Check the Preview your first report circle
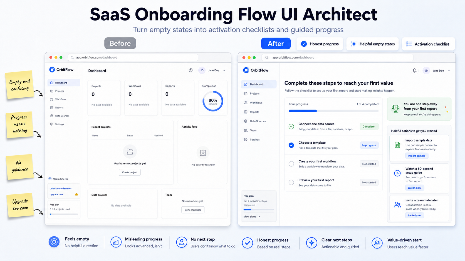Viewport: 465px width, 261px height. [x=291, y=183]
